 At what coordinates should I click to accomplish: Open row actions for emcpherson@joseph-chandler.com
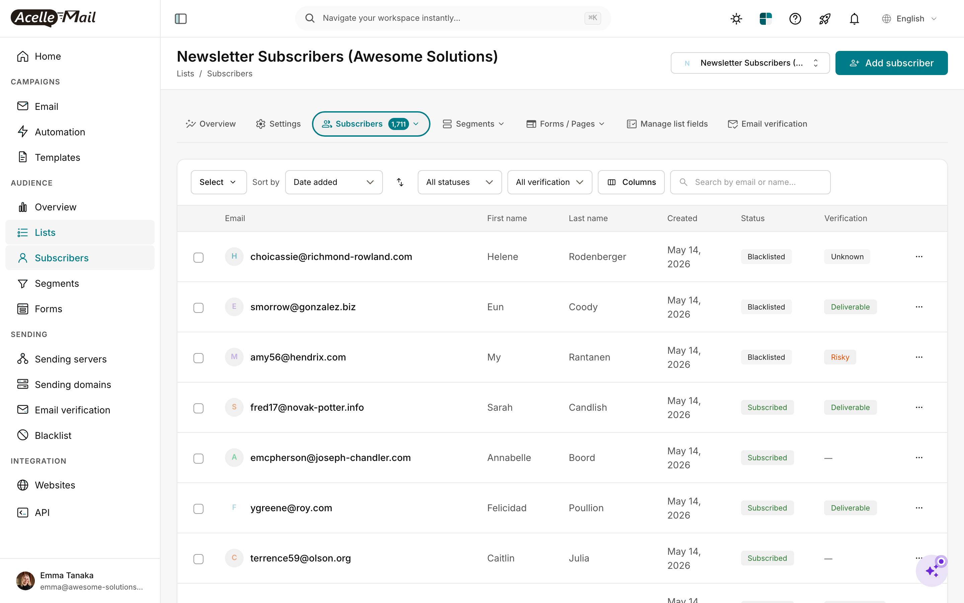(918, 458)
